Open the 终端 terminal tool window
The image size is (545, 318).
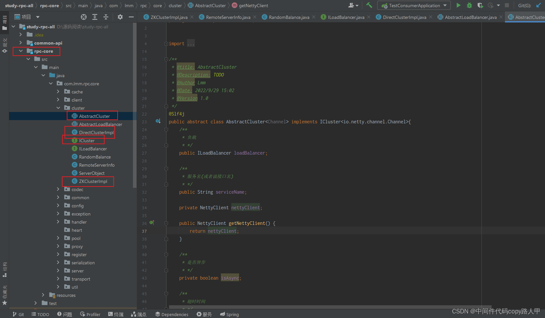[x=116, y=314]
